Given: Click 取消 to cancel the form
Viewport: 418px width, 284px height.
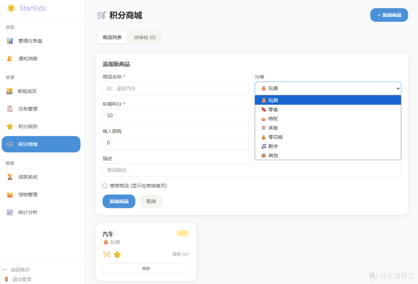Looking at the screenshot, I should (151, 201).
